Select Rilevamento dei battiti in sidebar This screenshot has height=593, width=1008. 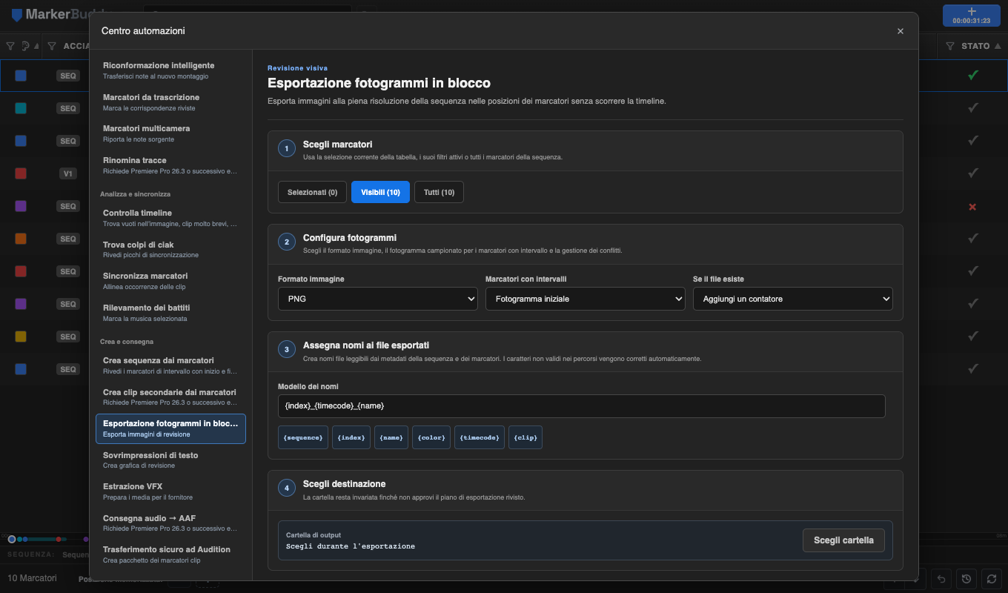[170, 312]
